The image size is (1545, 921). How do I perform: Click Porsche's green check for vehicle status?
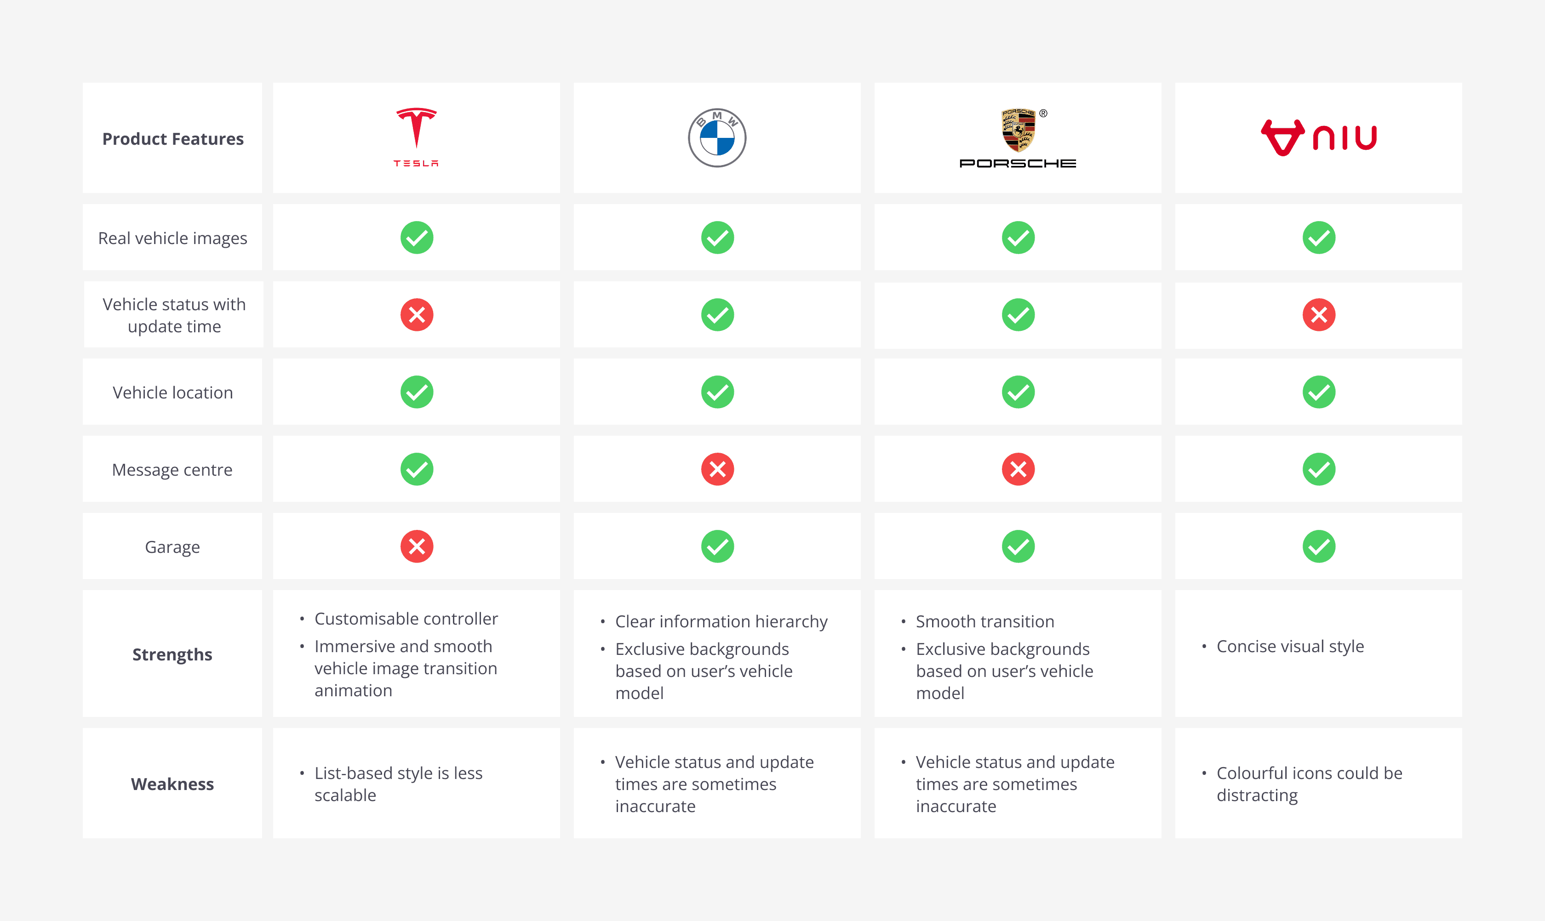[x=1019, y=315]
